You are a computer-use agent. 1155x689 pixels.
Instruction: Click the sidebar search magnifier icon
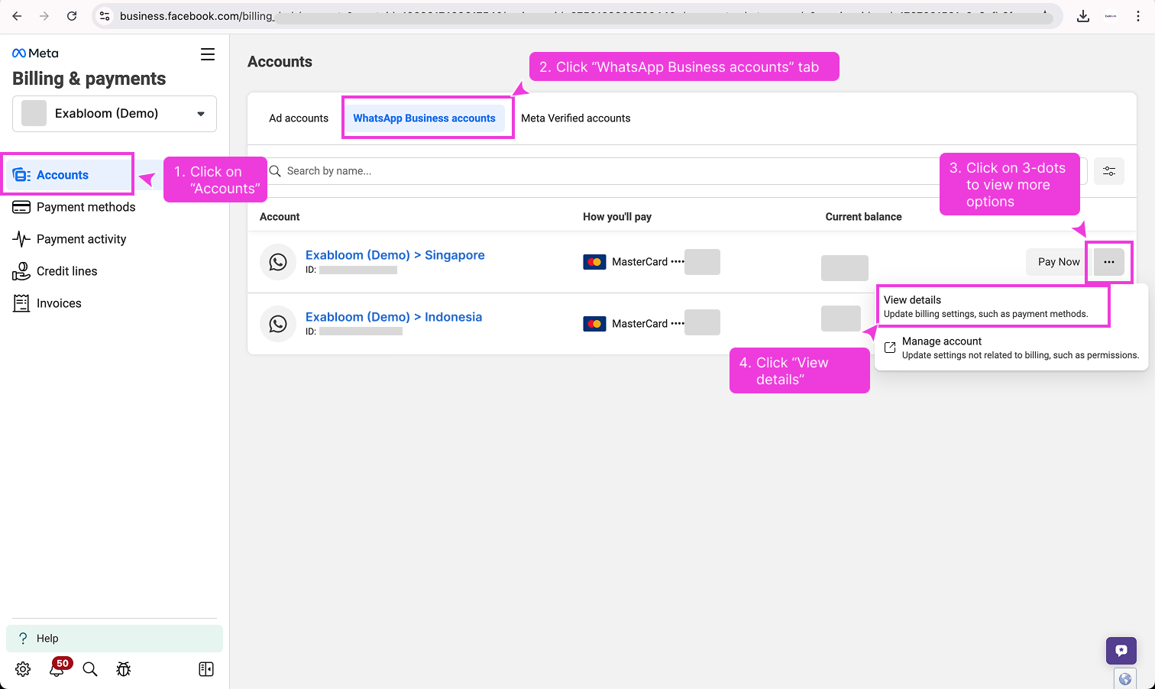(90, 669)
